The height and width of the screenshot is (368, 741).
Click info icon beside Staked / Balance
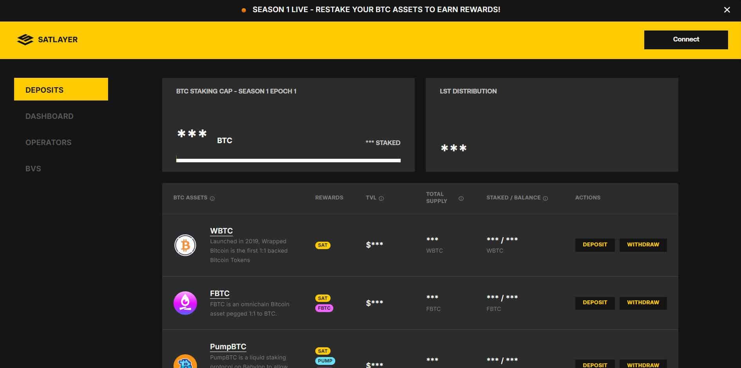545,198
